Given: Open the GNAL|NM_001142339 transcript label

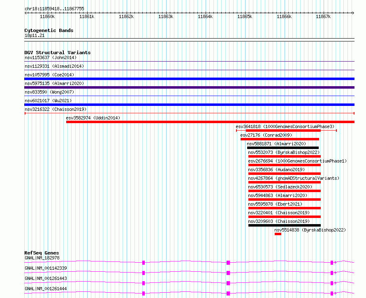Looking at the screenshot, I should point(46,268).
